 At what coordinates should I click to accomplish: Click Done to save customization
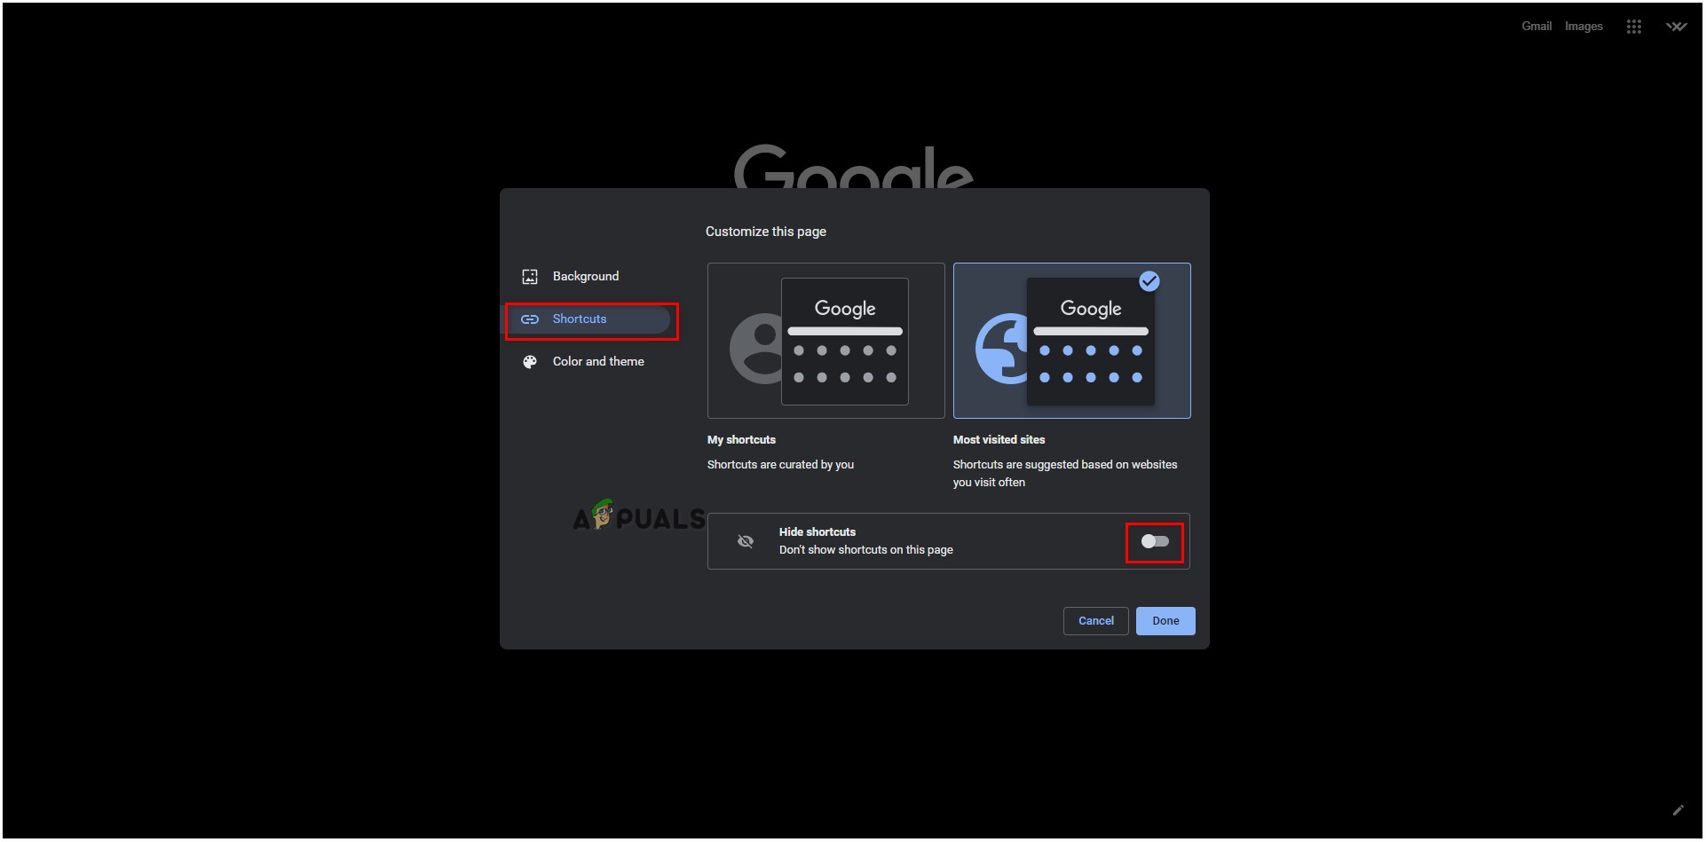[x=1165, y=621]
